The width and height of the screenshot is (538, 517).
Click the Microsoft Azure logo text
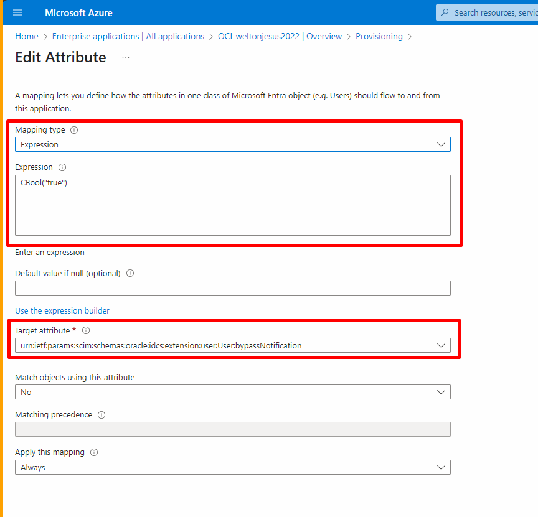coord(78,12)
